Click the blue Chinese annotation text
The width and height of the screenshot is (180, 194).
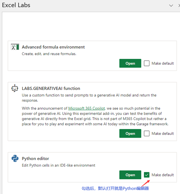click(115, 189)
